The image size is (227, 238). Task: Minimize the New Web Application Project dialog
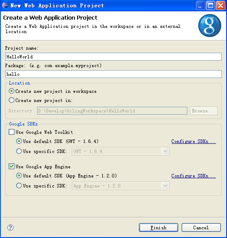tap(200, 6)
